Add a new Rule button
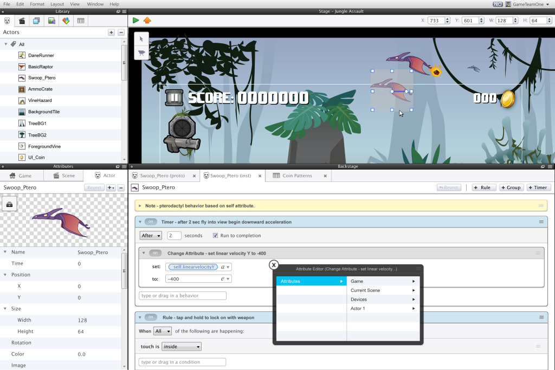Image resolution: width=555 pixels, height=370 pixels. click(x=481, y=187)
